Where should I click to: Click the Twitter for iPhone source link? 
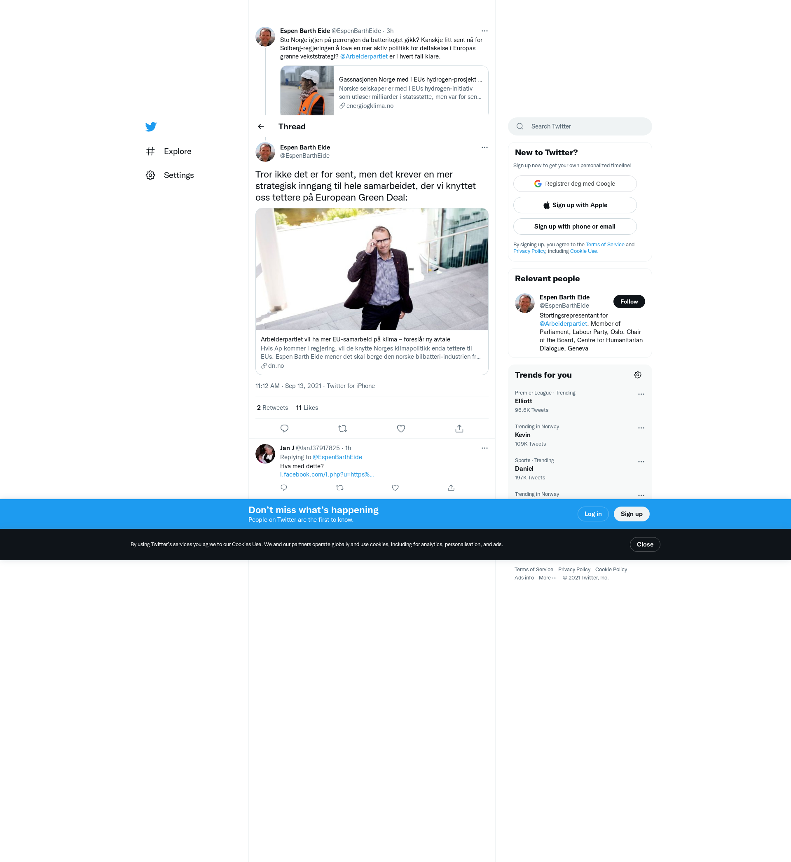tap(351, 386)
